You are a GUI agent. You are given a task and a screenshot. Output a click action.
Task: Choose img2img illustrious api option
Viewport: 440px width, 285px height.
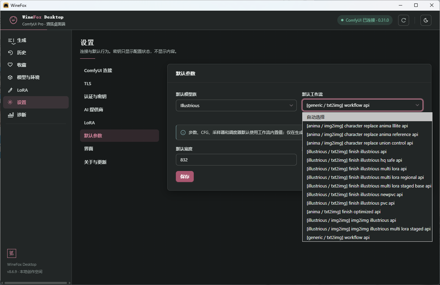(367, 220)
